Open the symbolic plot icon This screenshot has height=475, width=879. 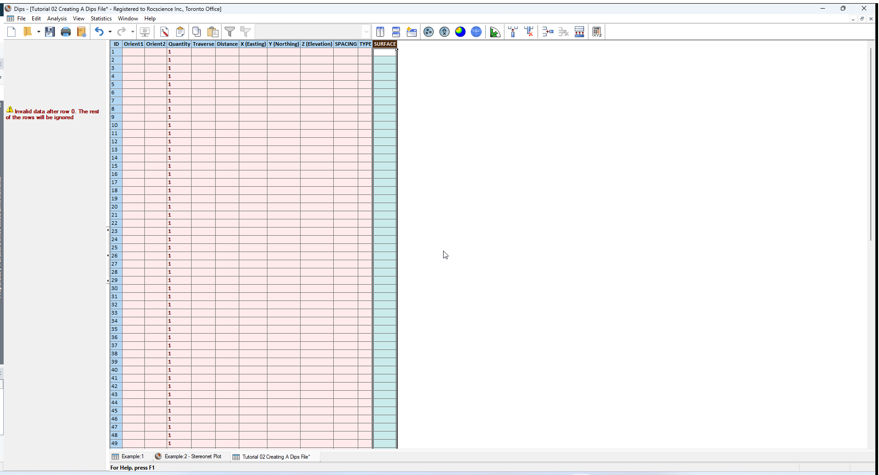pos(444,32)
